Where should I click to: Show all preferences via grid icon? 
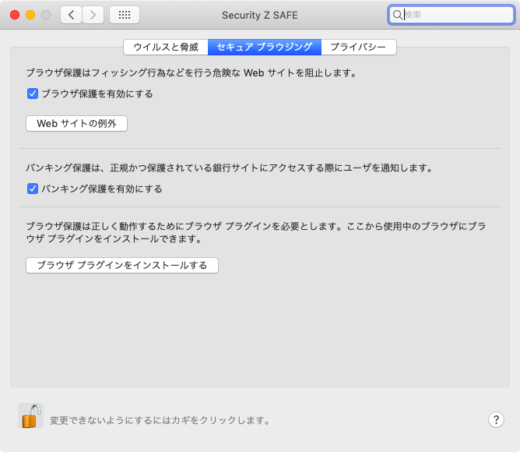pyautogui.click(x=125, y=15)
